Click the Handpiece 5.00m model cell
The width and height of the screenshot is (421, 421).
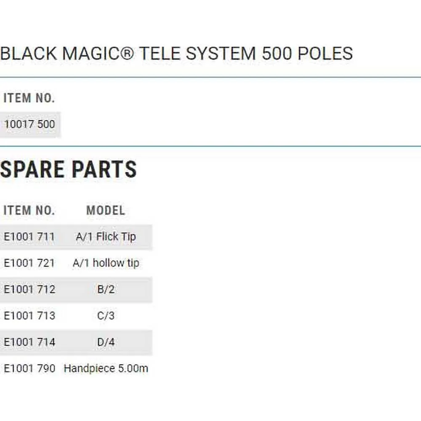106,369
